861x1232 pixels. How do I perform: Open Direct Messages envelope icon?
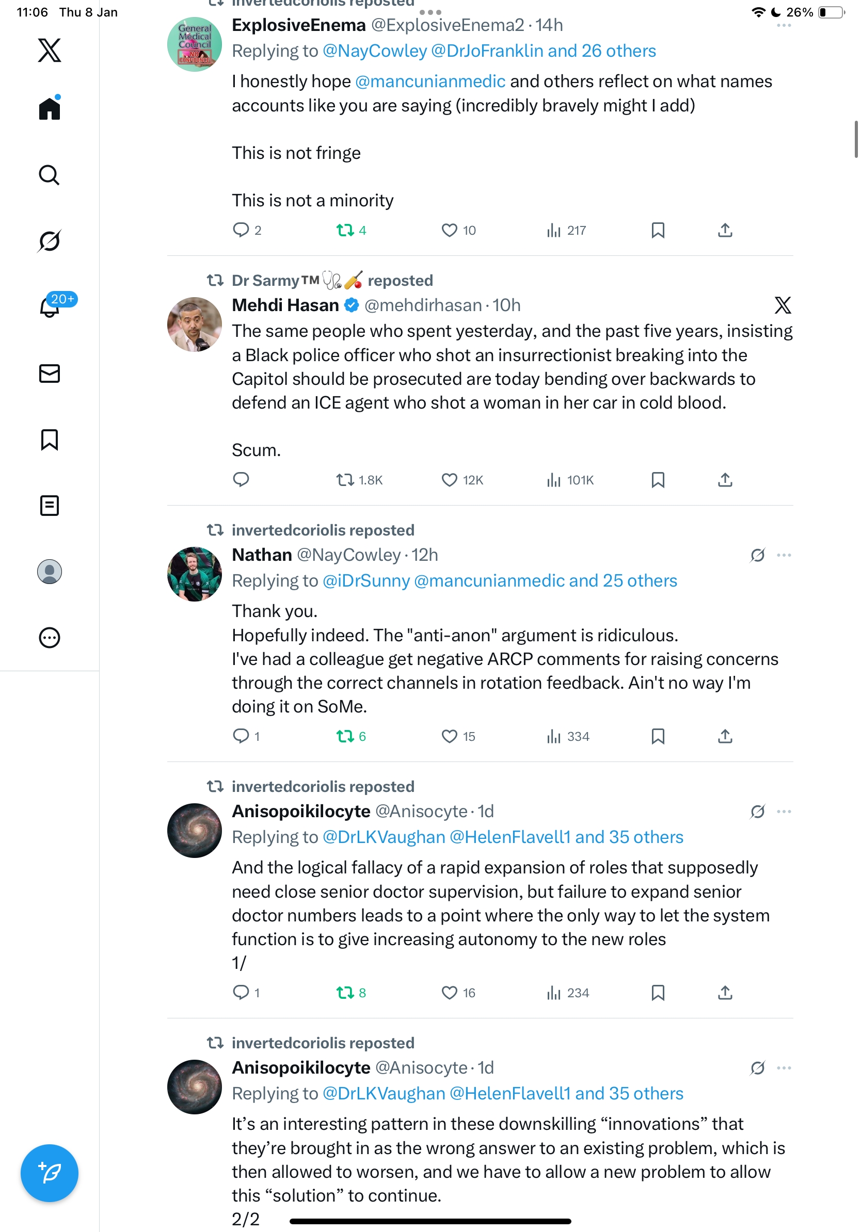(50, 374)
